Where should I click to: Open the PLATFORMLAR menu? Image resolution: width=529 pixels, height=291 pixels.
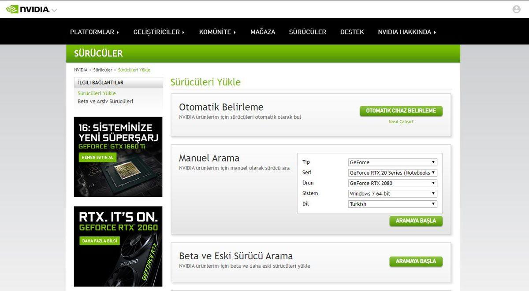[x=94, y=32]
